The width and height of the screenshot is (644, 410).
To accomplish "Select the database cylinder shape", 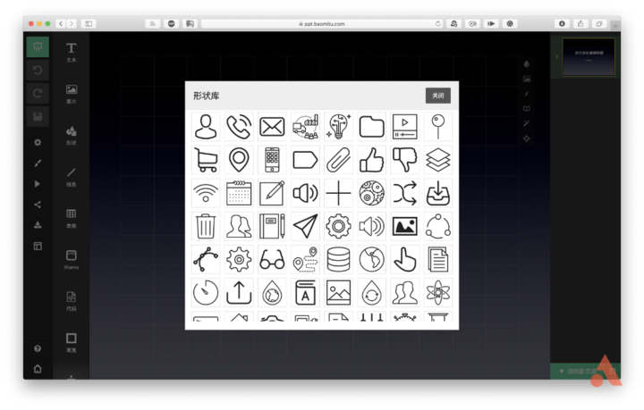I will [338, 260].
